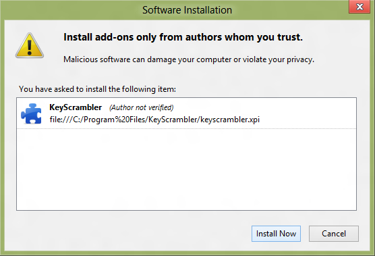This screenshot has width=375, height=256.
Task: Click the "Software Installation" title text
Action: 187,10
